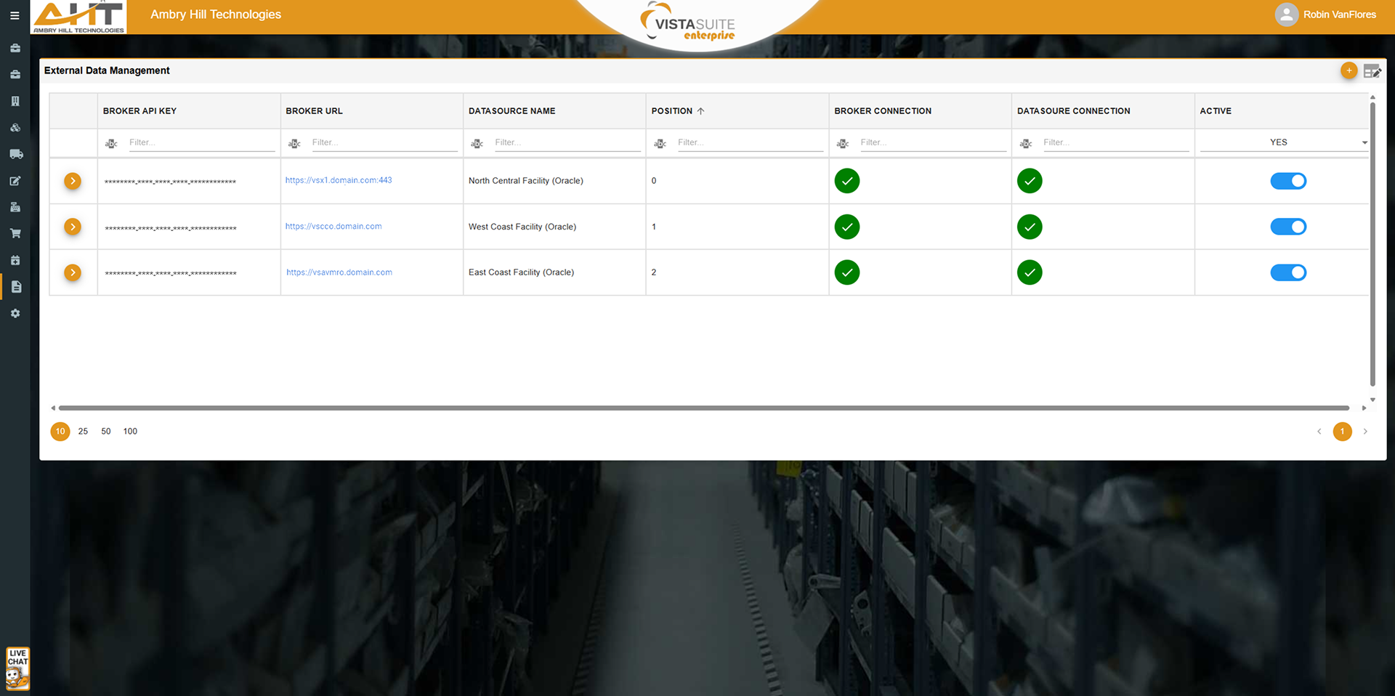The image size is (1395, 696).
Task: Open the shopping cart sidebar section
Action: click(x=15, y=233)
